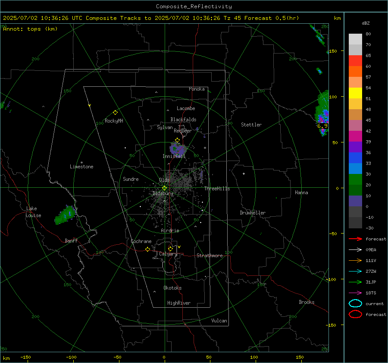Click the Strathmore label

pos(210,256)
